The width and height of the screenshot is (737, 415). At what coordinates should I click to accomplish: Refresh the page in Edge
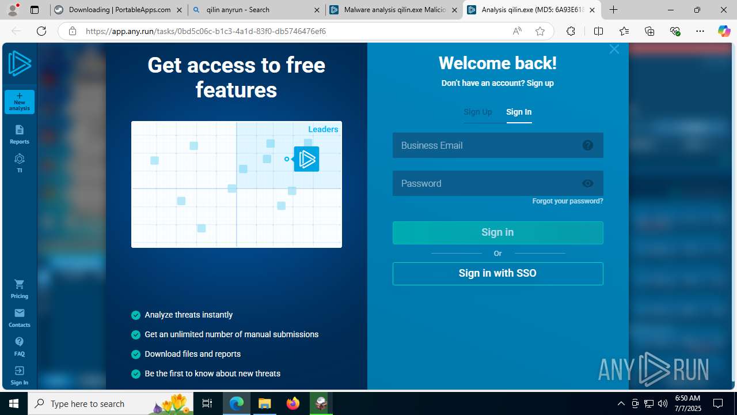click(x=41, y=31)
